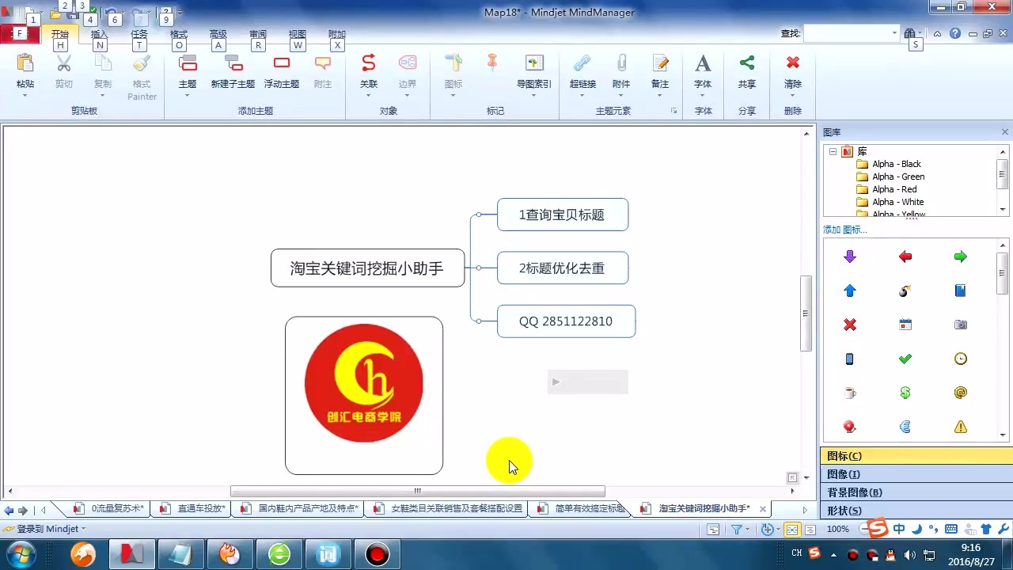Open the 开始 ribbon tab
1013x570 pixels.
60,34
